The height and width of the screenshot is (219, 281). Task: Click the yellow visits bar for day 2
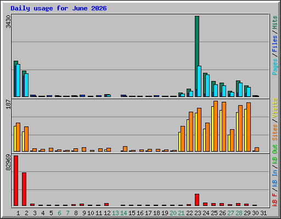click(x=23, y=141)
